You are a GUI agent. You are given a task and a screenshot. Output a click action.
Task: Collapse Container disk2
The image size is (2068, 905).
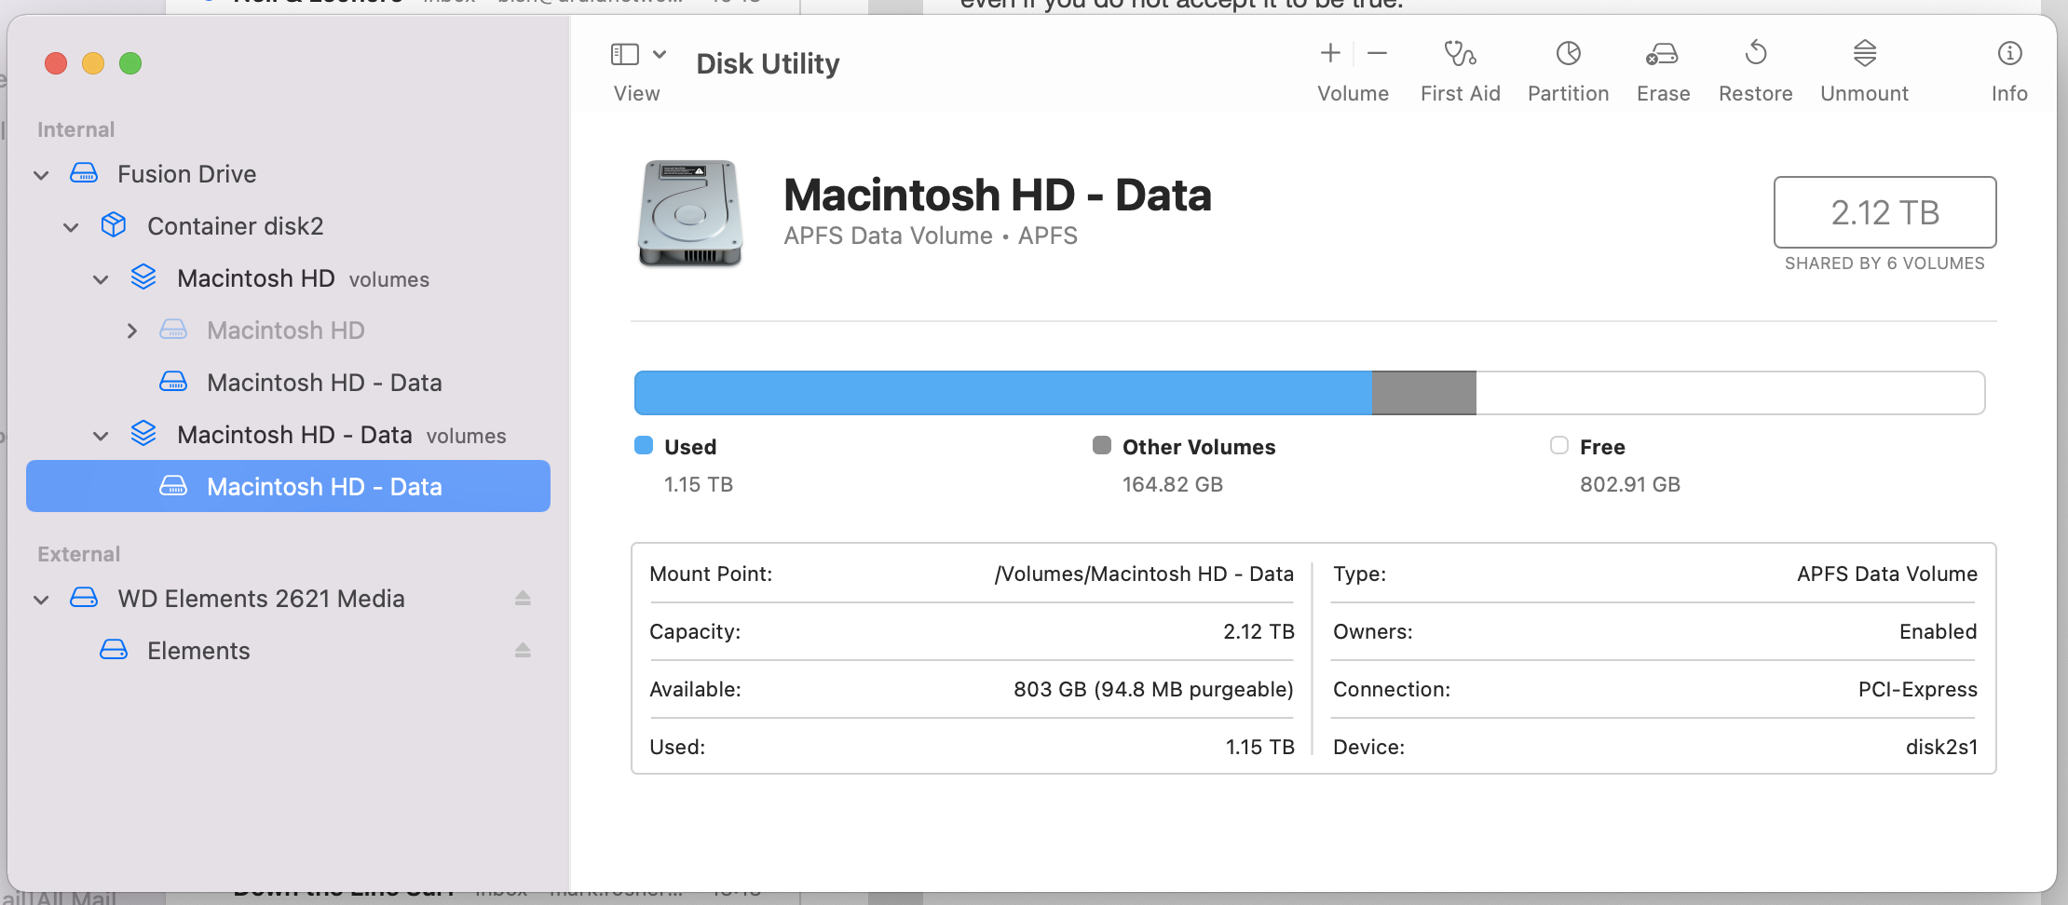[71, 227]
